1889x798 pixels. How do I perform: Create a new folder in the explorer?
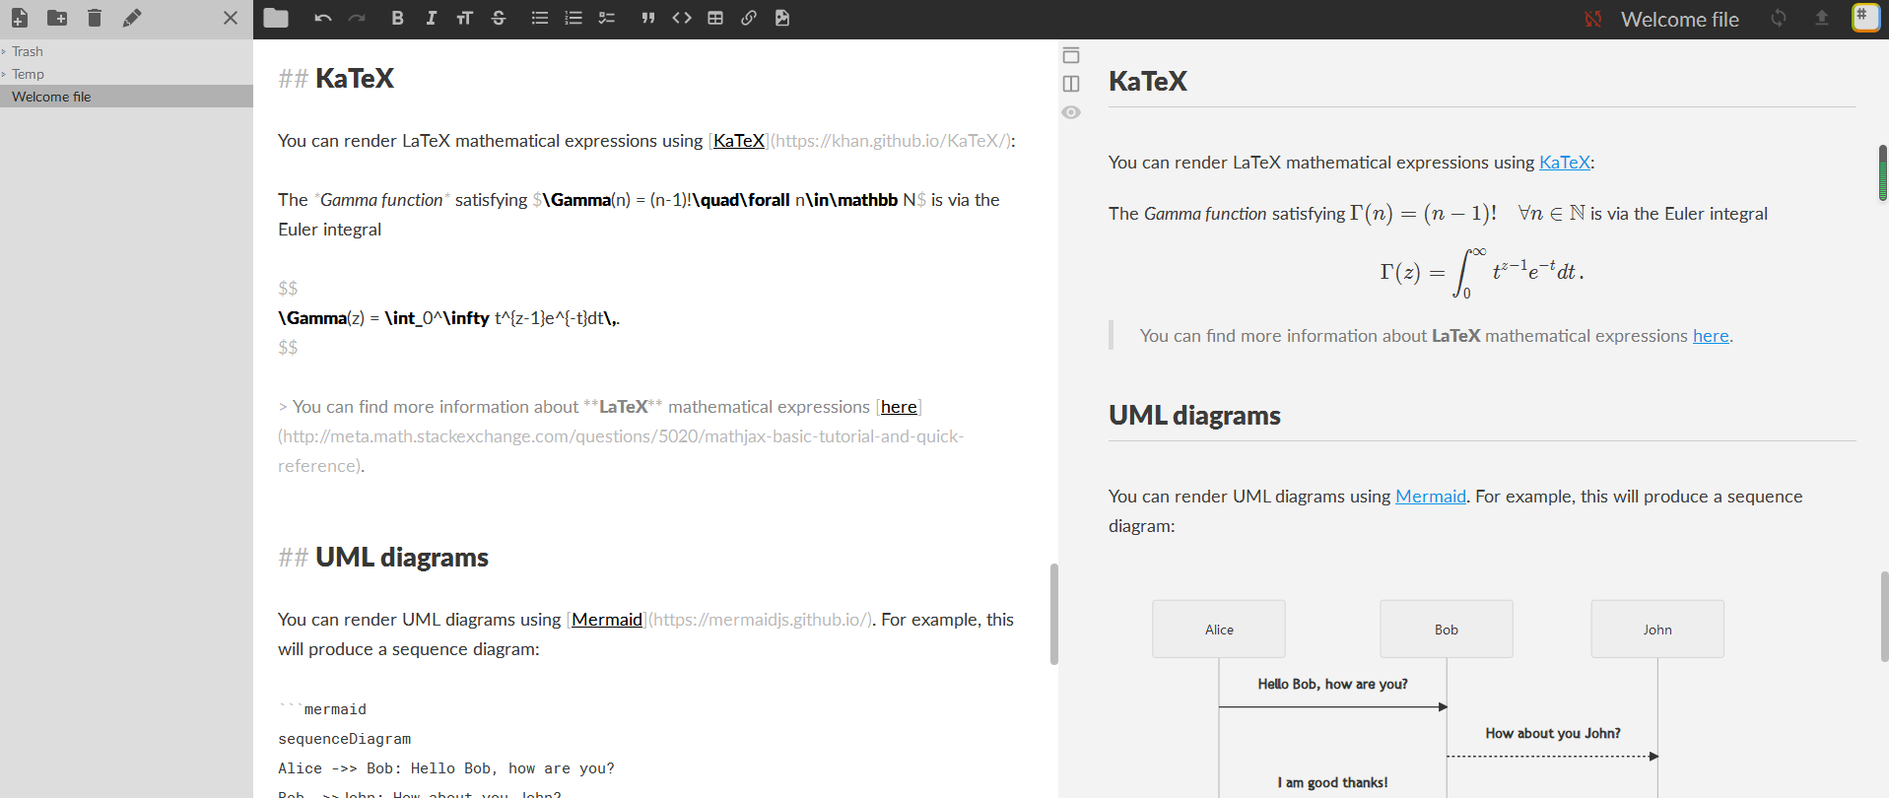pos(57,18)
